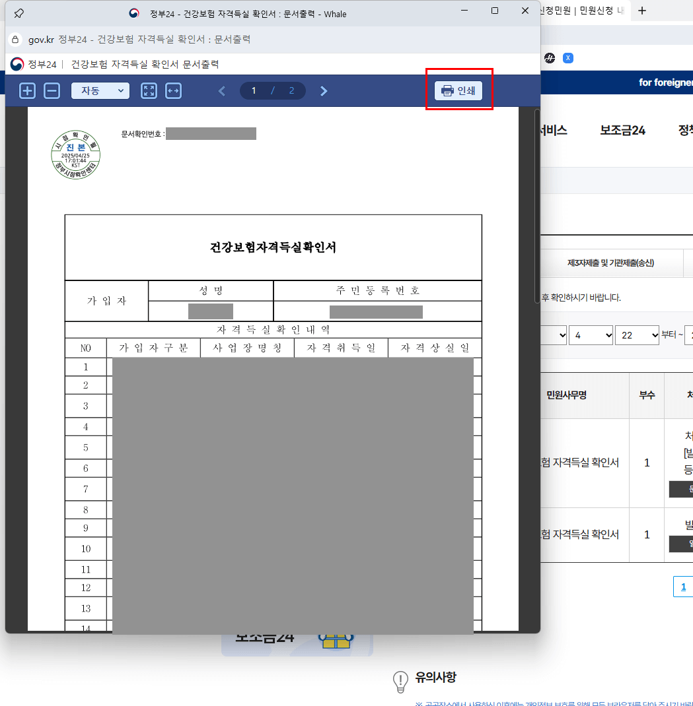This screenshot has width=693, height=706.
Task: Select page 1 in pagination
Action: 682,586
